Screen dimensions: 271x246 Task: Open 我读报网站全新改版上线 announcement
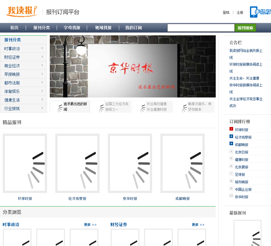(246, 54)
